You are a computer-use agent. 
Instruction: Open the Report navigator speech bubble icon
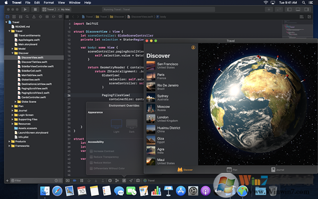tap(60, 16)
